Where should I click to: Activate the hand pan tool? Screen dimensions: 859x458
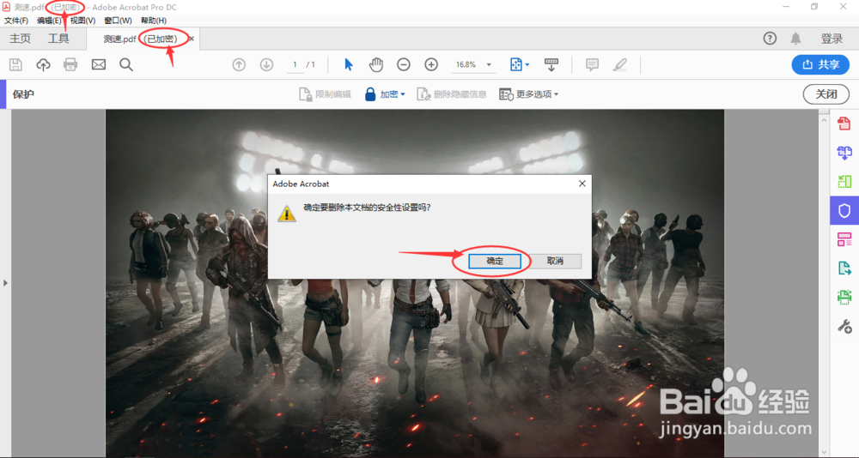tap(376, 64)
